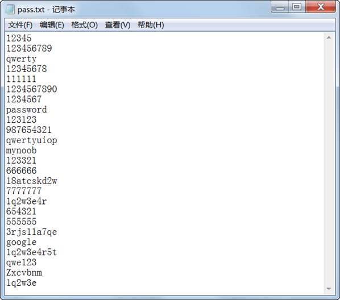
Task: Close the pass.txt Notepad window
Action: pos(321,7)
